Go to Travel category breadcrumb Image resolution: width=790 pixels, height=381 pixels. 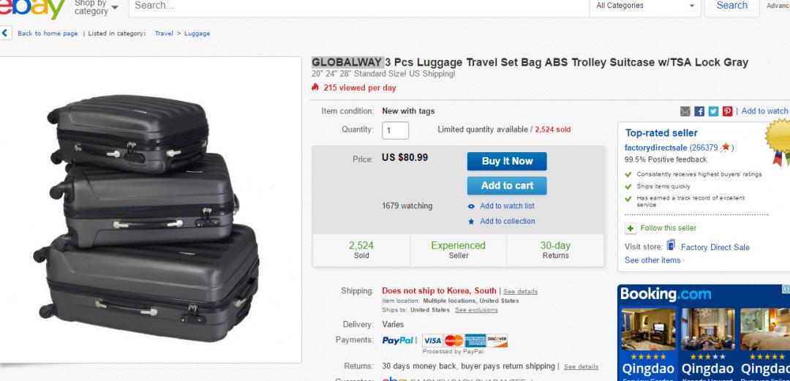pyautogui.click(x=164, y=34)
